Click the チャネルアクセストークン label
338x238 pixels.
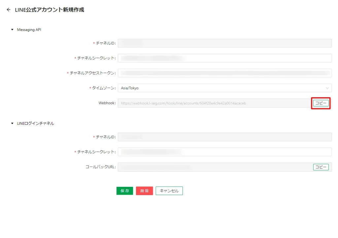(x=92, y=73)
